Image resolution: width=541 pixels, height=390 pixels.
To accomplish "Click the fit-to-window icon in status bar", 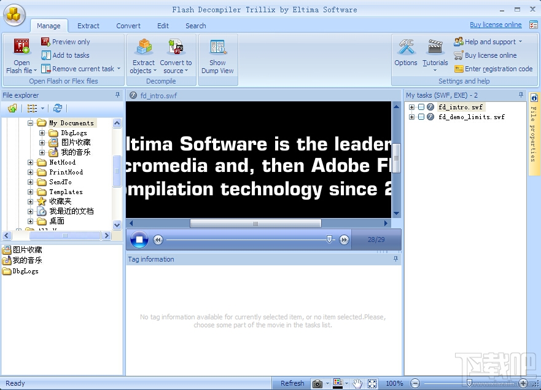I will point(372,383).
